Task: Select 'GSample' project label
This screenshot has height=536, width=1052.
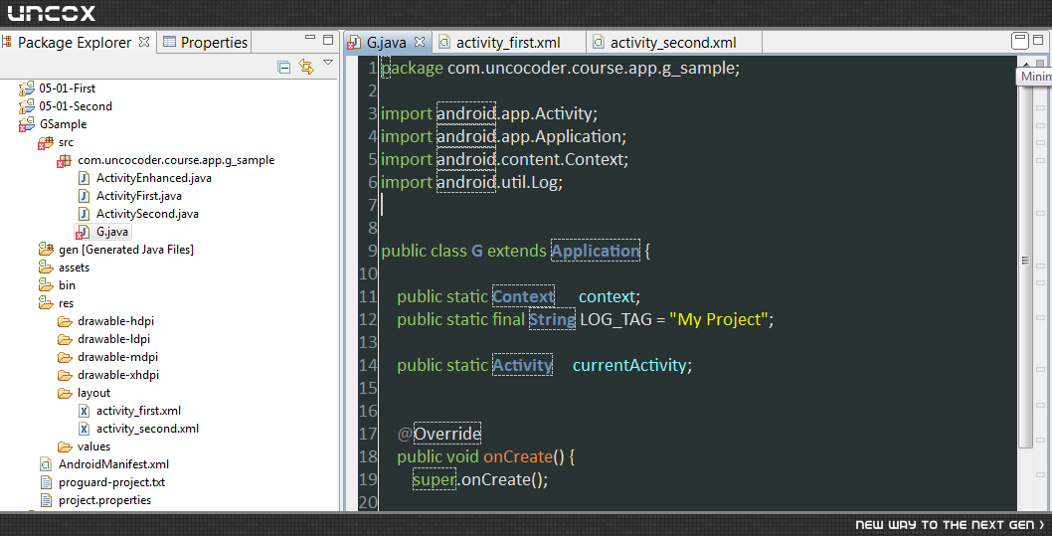Action: 63,124
